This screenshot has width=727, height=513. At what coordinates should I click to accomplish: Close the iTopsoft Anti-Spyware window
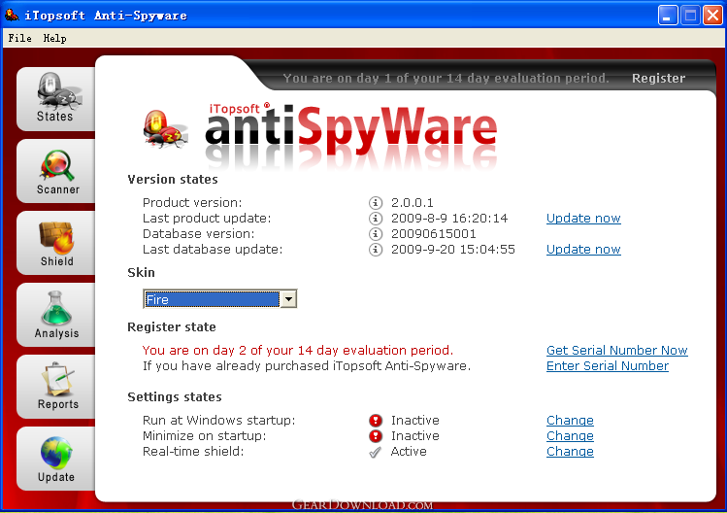coord(712,16)
